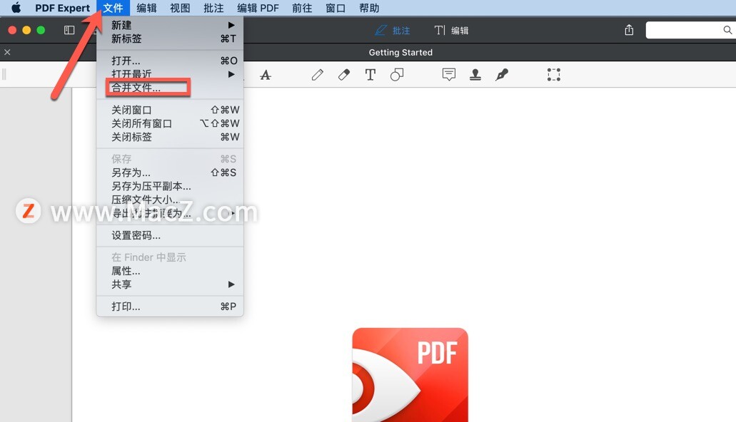Expand the 共享 submenu
Image resolution: width=736 pixels, height=422 pixels.
tap(170, 284)
